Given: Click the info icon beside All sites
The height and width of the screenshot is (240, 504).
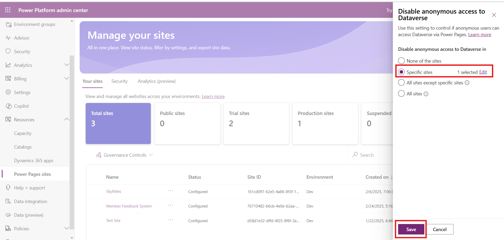Looking at the screenshot, I should [x=426, y=94].
